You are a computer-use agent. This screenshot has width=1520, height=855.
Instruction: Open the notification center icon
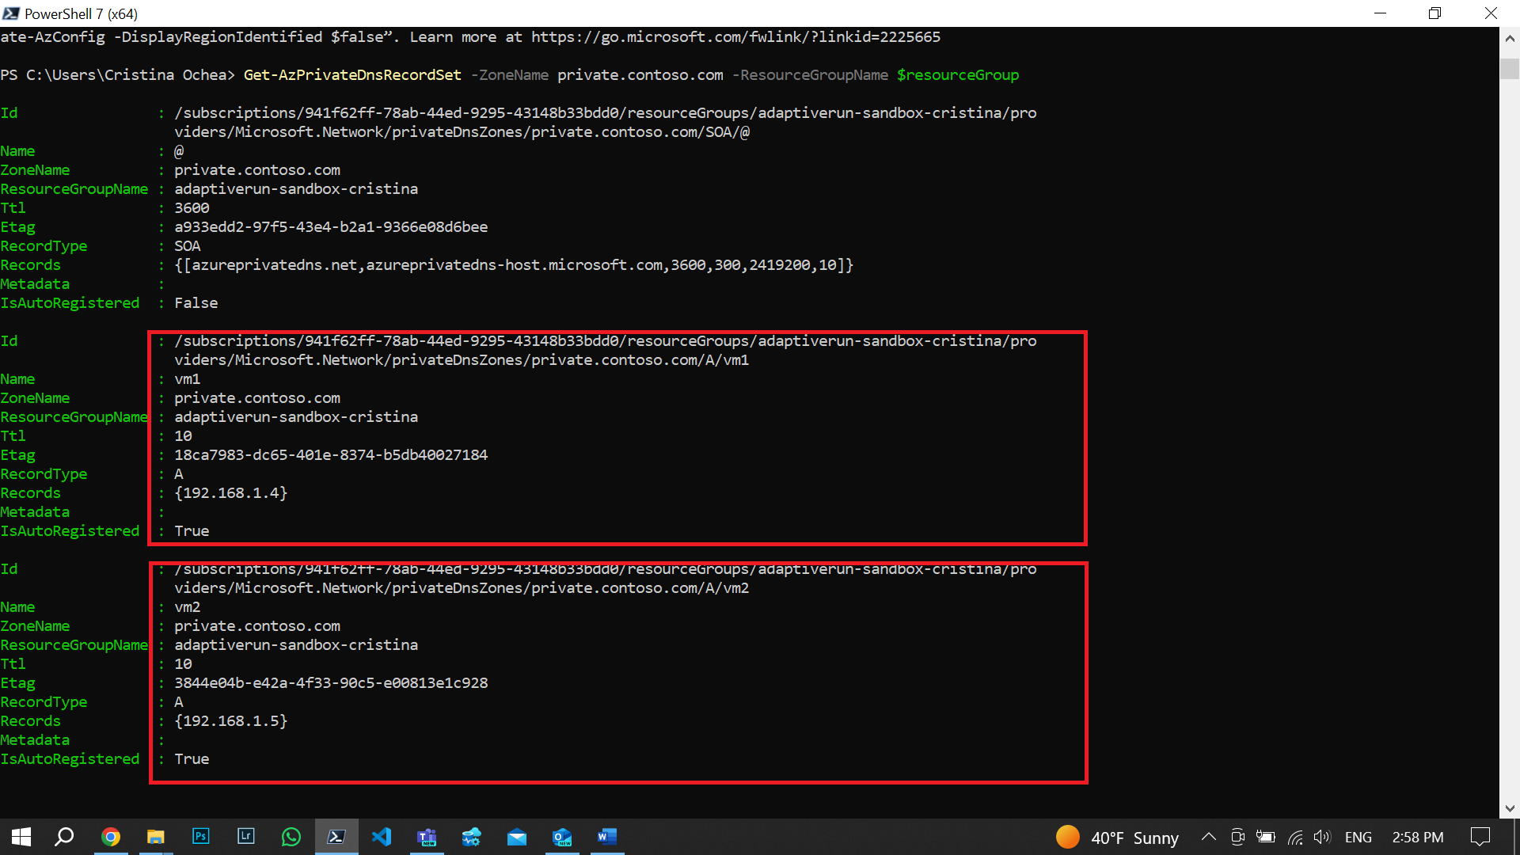tap(1480, 837)
